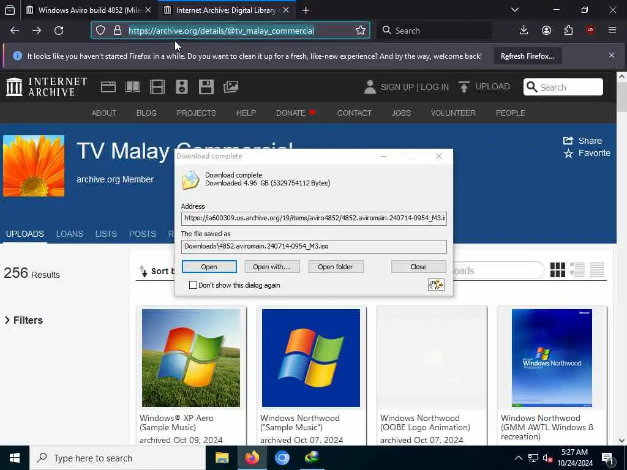The image size is (627, 470).
Task: Click the dialog's Close button
Action: pyautogui.click(x=419, y=267)
